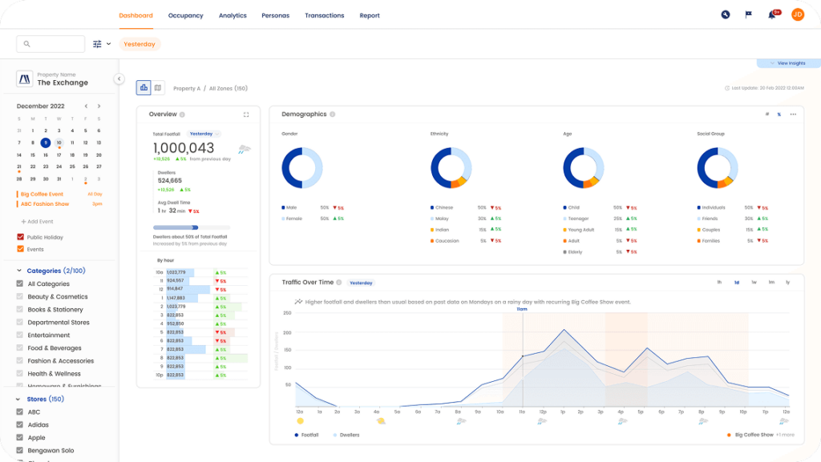821x462 pixels.
Task: Open the wrench settings icon
Action: click(x=726, y=14)
